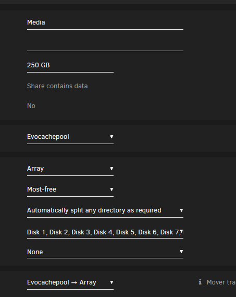
Task: Open the Evocachepool → Array mover dropdown
Action: click(70, 282)
